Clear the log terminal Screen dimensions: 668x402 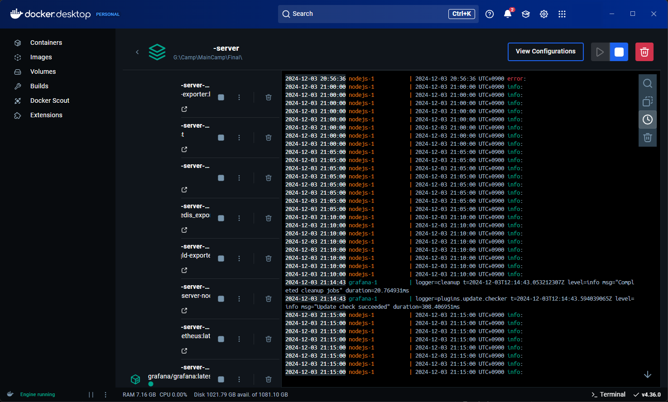click(648, 138)
